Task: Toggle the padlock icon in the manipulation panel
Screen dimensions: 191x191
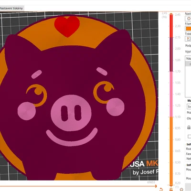Action: click(x=189, y=127)
